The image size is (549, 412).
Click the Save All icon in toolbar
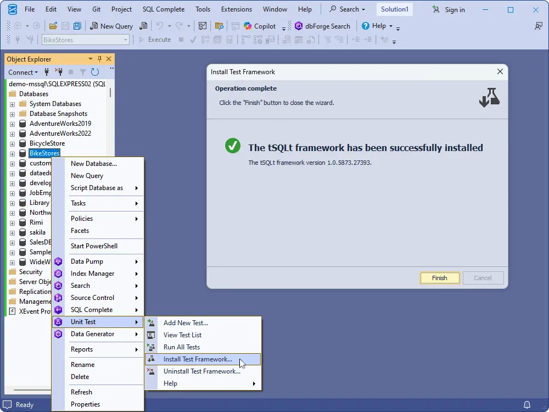(x=77, y=26)
